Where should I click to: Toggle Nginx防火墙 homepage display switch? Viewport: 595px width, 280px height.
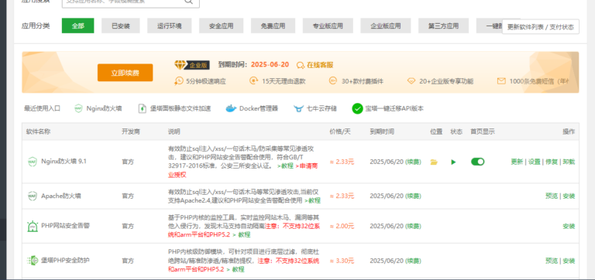click(x=478, y=162)
